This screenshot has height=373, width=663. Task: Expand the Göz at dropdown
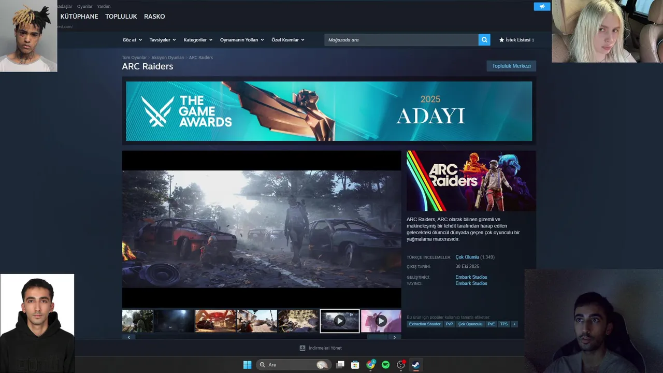click(132, 40)
